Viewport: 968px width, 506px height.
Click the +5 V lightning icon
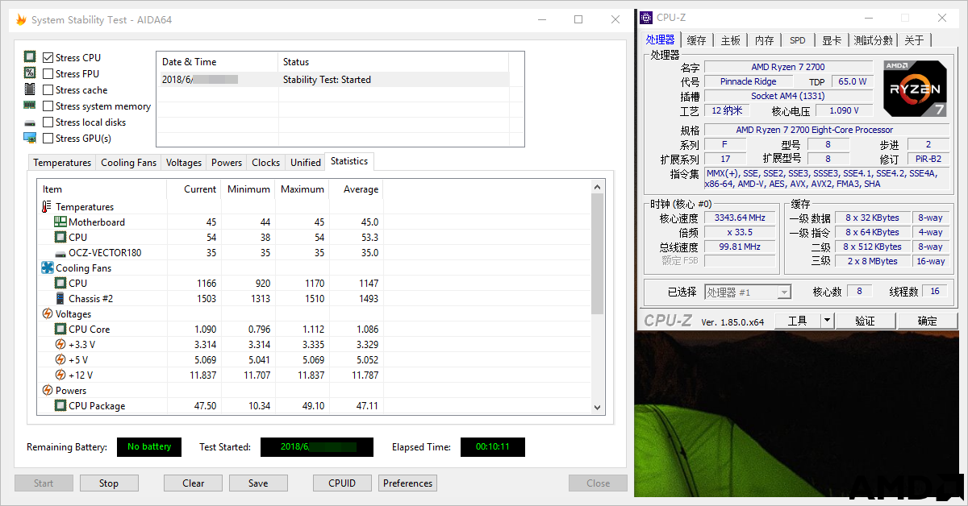click(x=60, y=359)
